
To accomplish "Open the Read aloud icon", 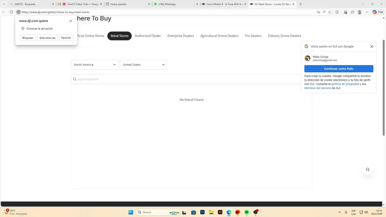I will pyautogui.click(x=324, y=12).
